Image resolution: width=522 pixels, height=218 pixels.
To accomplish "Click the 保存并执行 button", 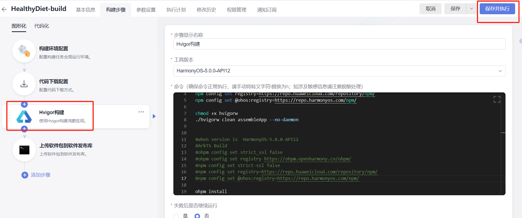I will click(x=497, y=9).
